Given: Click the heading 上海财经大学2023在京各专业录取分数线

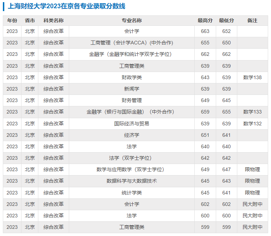Looking at the screenshot, I should 67,6.
